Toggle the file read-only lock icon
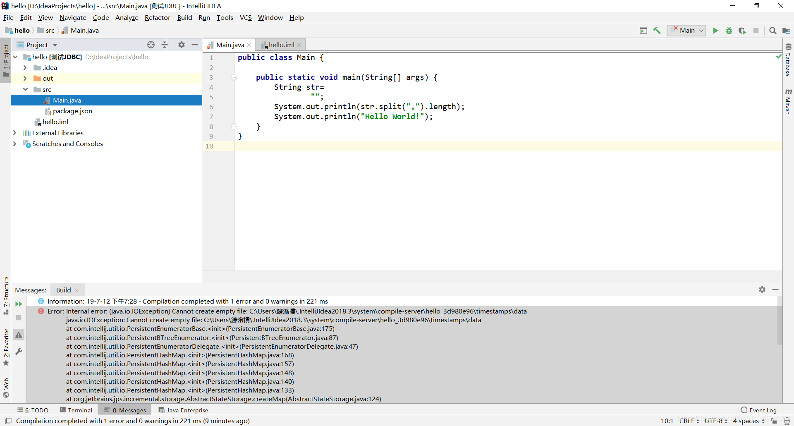Image resolution: width=794 pixels, height=426 pixels. click(x=774, y=421)
